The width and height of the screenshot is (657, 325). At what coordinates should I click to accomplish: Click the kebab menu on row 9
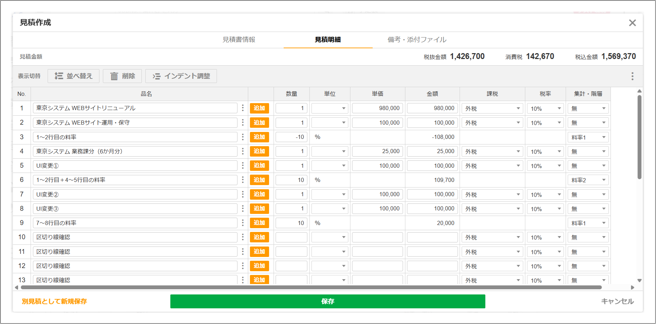tap(243, 223)
